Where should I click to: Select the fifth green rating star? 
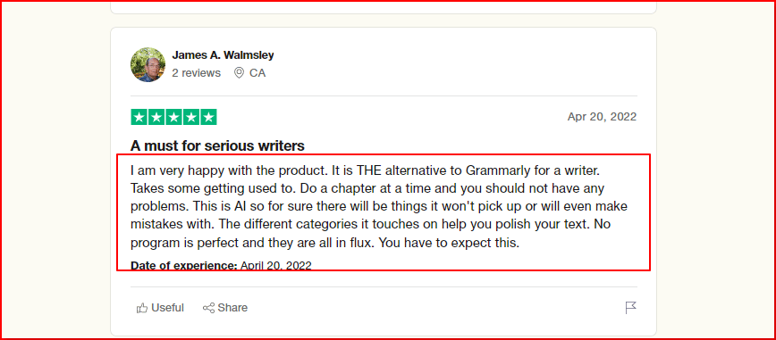click(208, 117)
